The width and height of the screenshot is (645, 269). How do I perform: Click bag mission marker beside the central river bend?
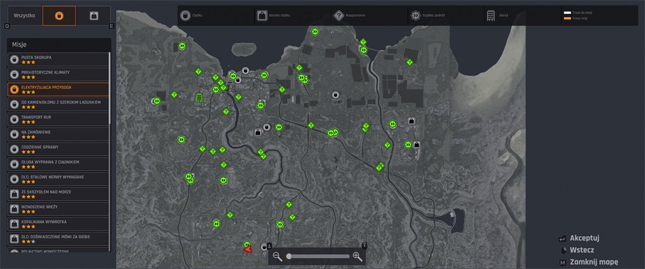tap(258, 132)
